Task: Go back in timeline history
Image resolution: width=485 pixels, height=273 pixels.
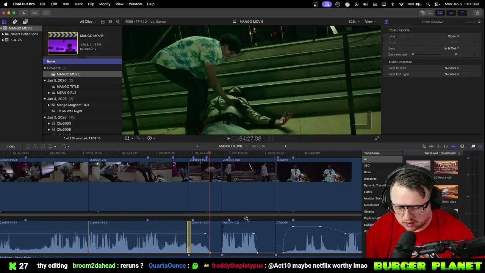Action: pyautogui.click(x=197, y=146)
